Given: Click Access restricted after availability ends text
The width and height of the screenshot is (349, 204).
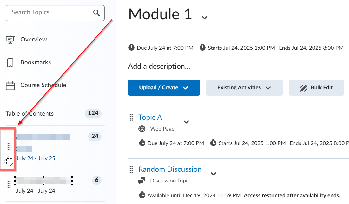Looking at the screenshot, I should point(292,195).
